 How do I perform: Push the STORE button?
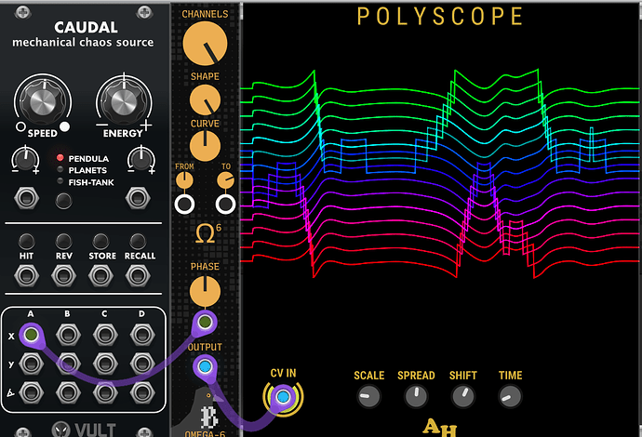100,242
